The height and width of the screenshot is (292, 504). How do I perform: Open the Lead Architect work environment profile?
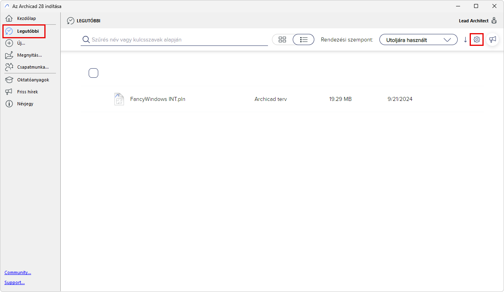(478, 21)
